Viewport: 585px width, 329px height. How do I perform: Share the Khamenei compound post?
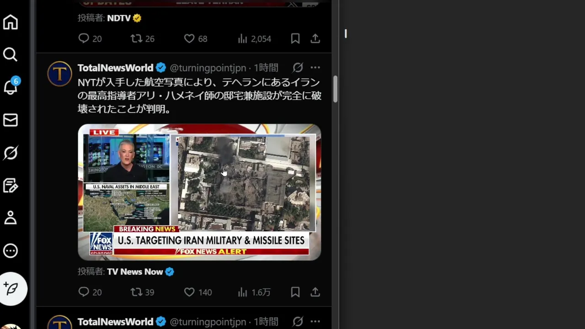click(315, 292)
